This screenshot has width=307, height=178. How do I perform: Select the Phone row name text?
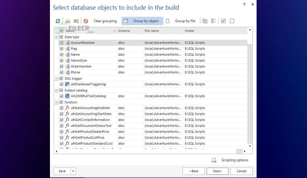coord(75,72)
